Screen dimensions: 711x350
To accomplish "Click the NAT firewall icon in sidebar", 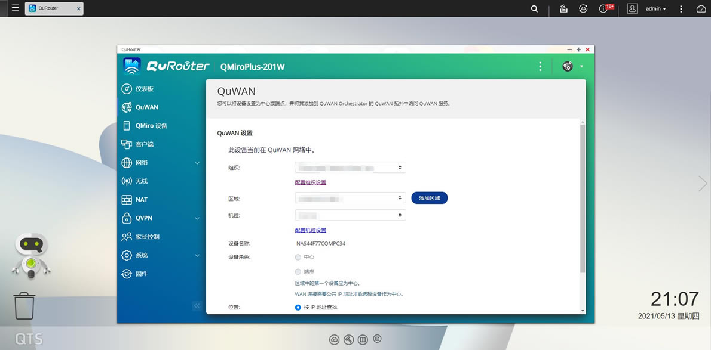I will (127, 200).
